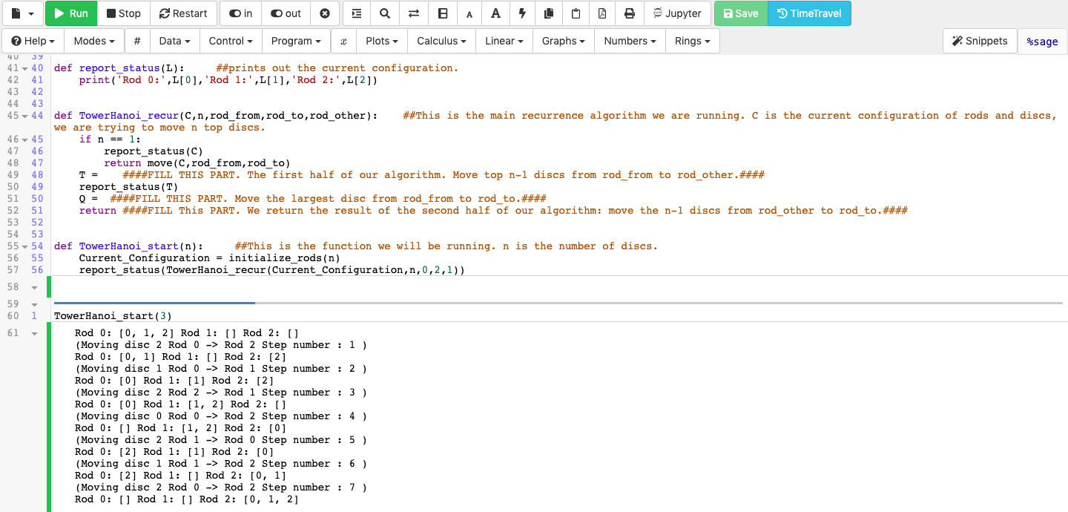
Task: Toggle visibility of output cells
Action: click(284, 13)
